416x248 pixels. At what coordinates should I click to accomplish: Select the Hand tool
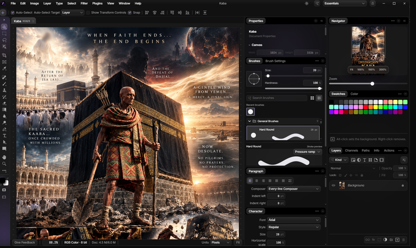click(4, 157)
